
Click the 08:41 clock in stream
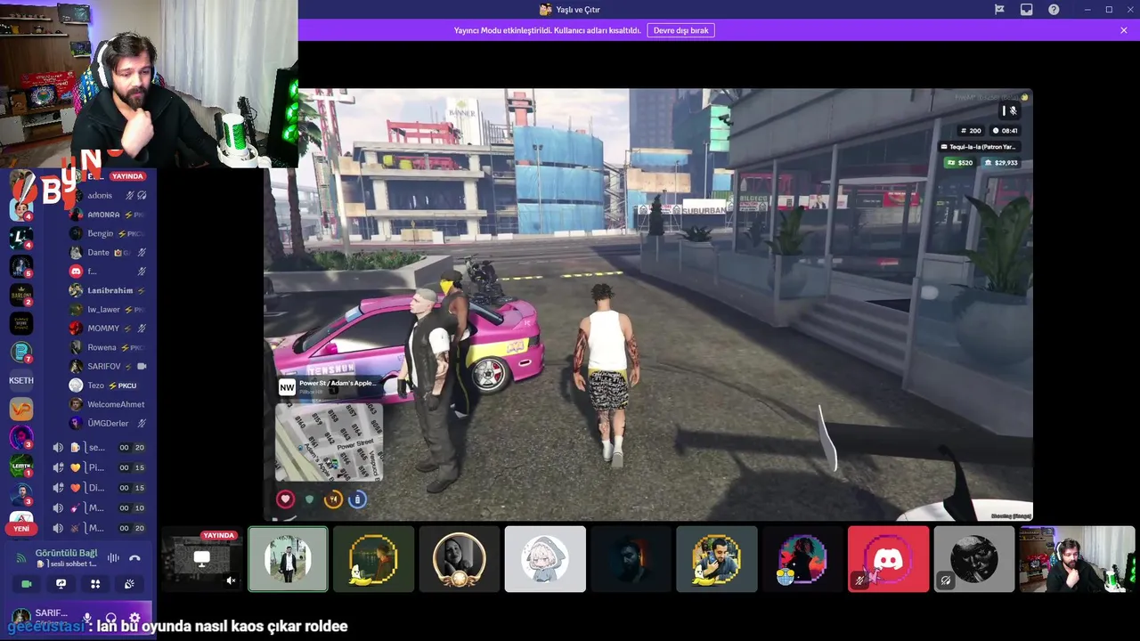click(x=1005, y=131)
